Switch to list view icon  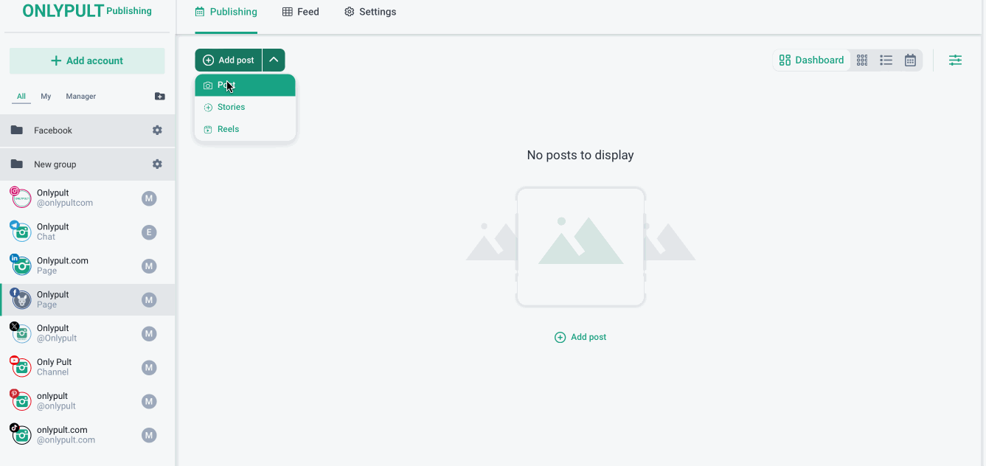pos(886,60)
